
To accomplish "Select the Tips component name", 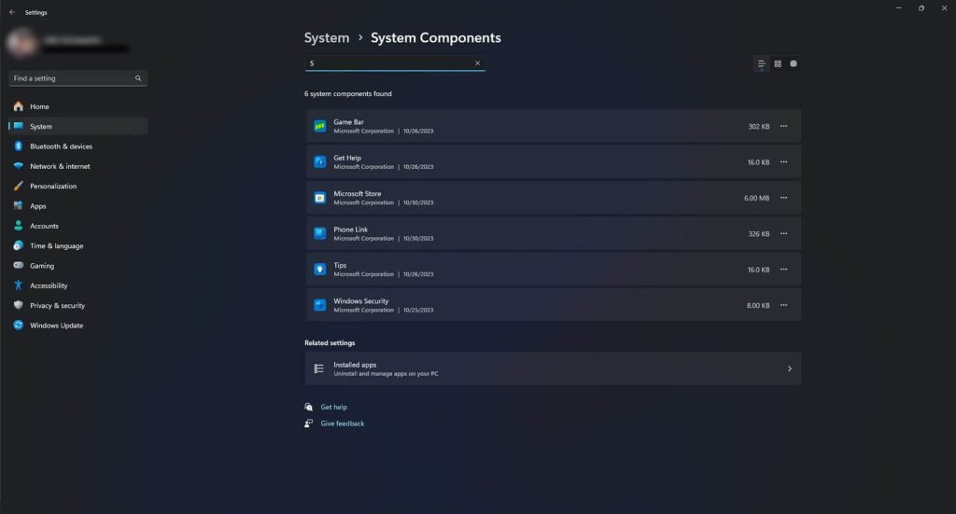I will [x=340, y=266].
